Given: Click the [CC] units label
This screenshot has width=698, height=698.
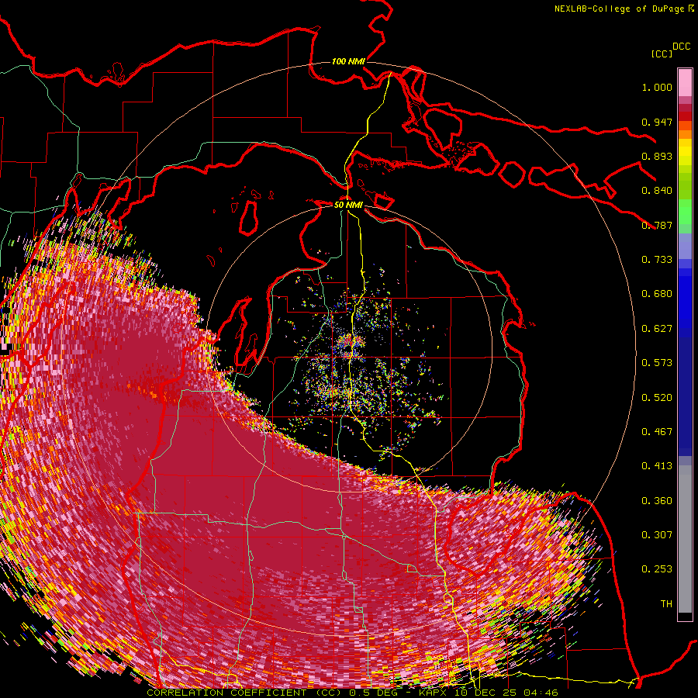Looking at the screenshot, I should 662,54.
